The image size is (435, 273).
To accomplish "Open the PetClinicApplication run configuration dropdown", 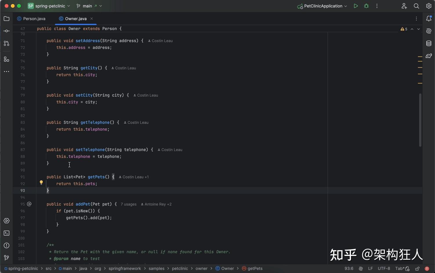I will pos(322,6).
